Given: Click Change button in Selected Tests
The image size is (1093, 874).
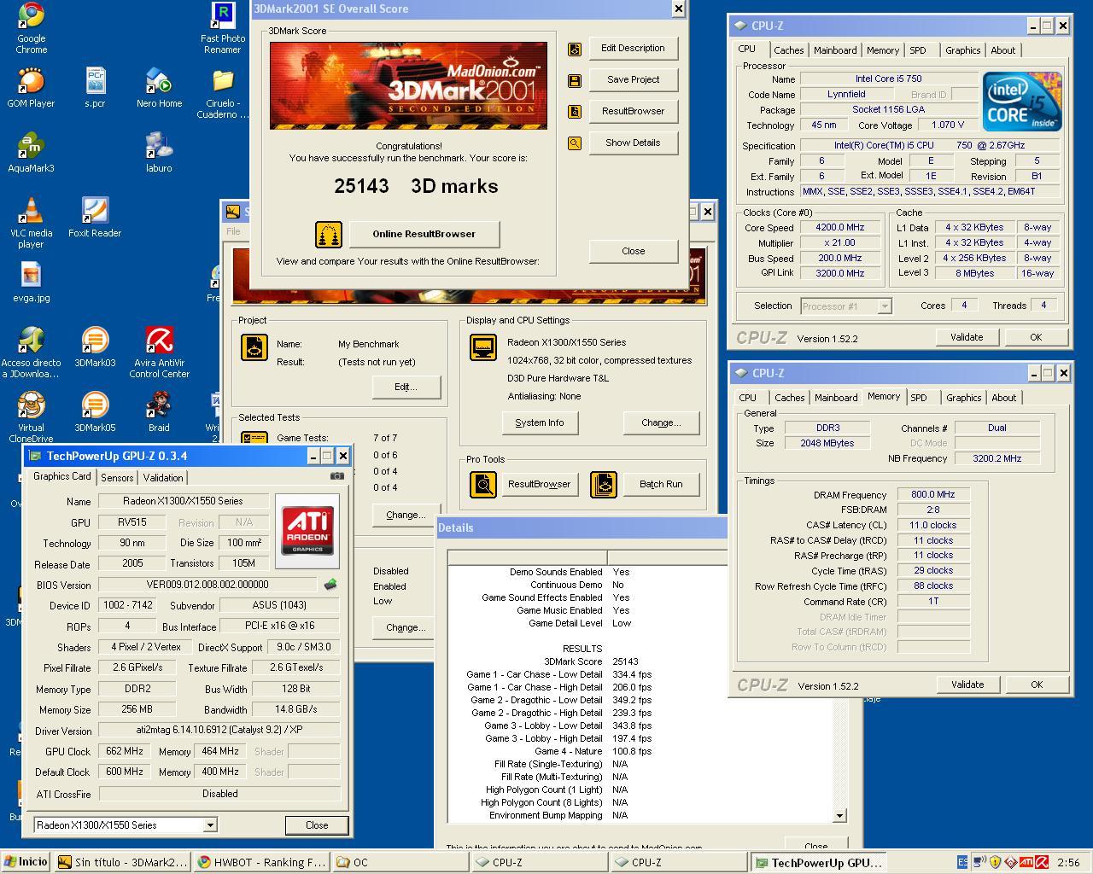Looking at the screenshot, I should click(x=406, y=515).
